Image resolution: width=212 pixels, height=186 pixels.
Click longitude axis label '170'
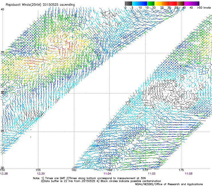tap(146, 170)
